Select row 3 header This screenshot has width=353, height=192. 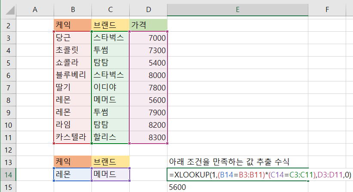coord(8,38)
